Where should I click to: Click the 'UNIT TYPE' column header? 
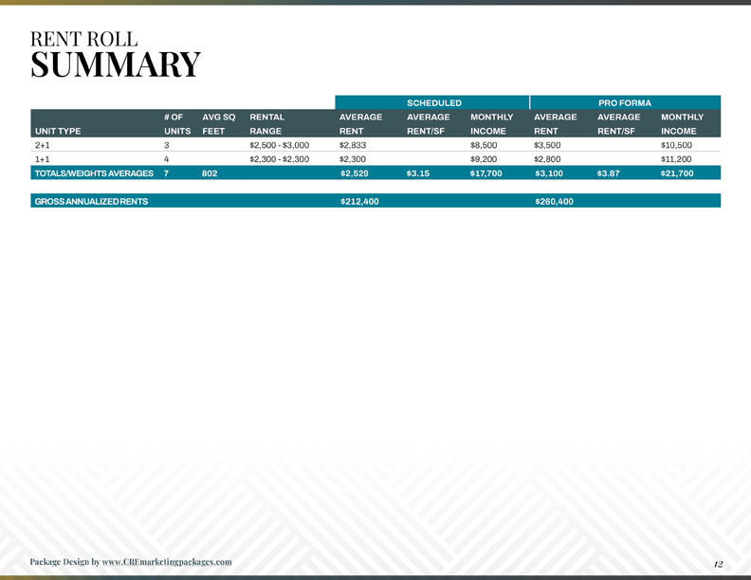58,131
